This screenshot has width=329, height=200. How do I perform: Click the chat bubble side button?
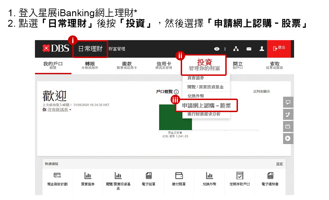pyautogui.click(x=288, y=102)
